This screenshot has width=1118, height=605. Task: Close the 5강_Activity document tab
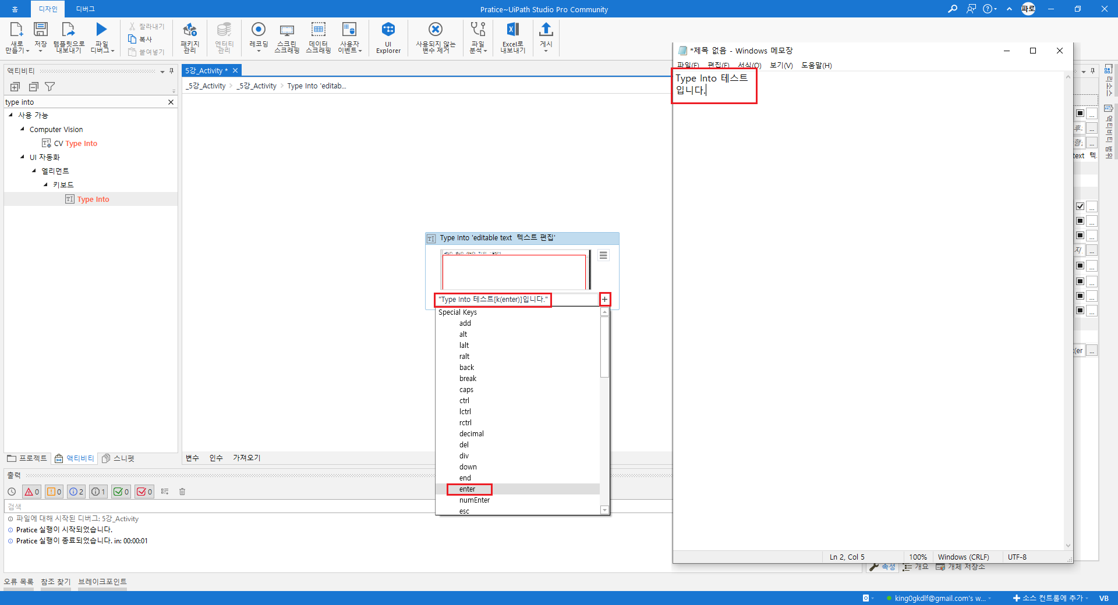pos(235,70)
